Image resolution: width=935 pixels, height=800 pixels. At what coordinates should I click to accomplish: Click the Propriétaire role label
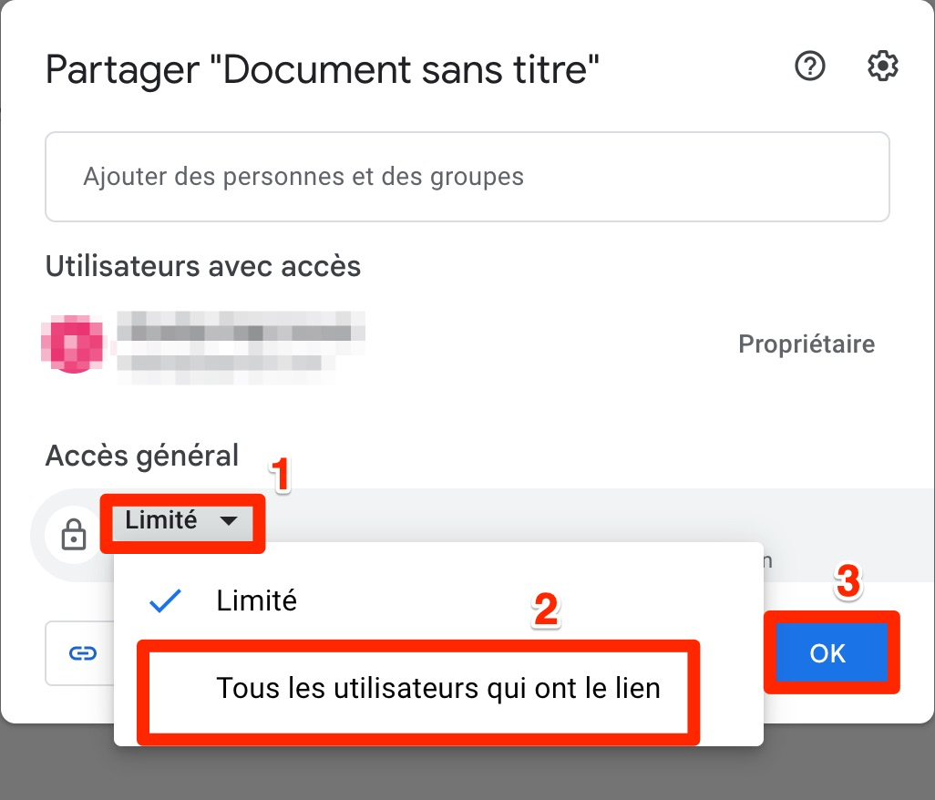tap(807, 344)
